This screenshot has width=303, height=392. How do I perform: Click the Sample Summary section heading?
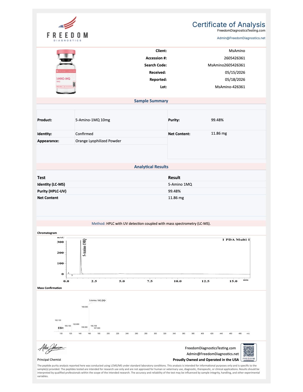[151, 101]
